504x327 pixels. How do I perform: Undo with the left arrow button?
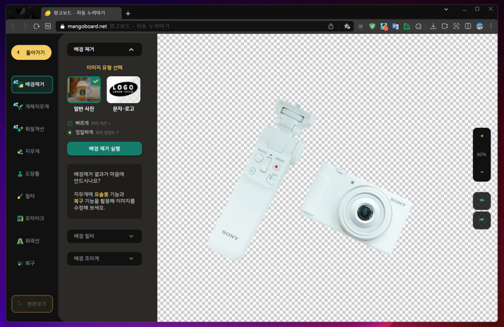482,201
